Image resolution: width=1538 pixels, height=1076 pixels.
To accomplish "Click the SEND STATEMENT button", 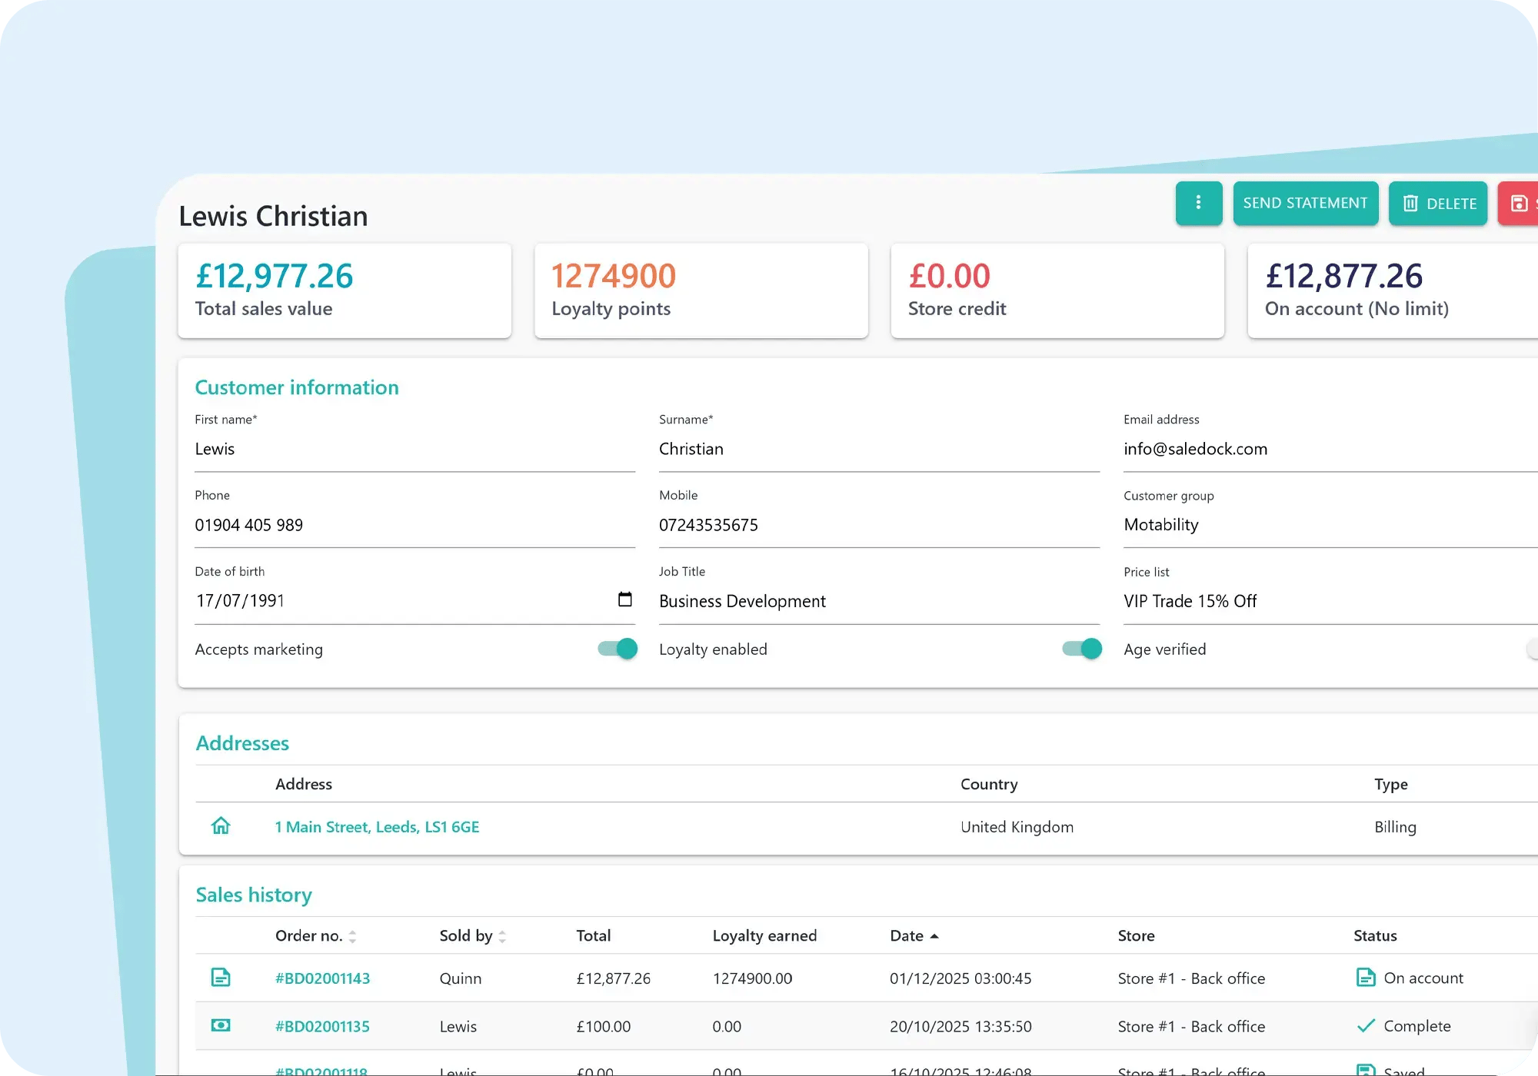I will (1305, 203).
